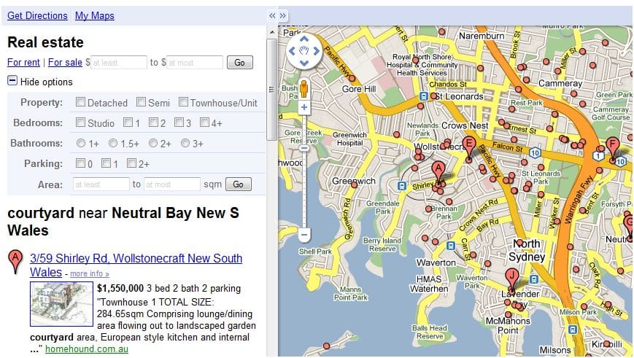
Task: Open the Get Directions tab
Action: tap(37, 15)
